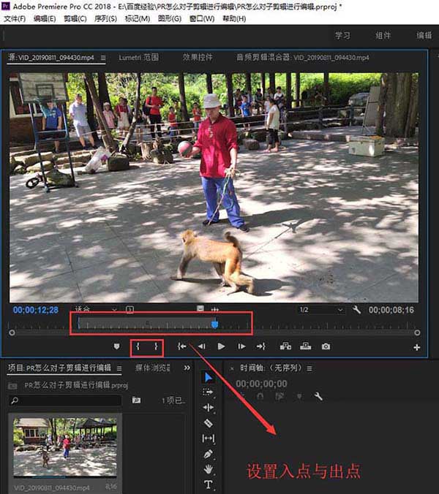
Task: Click the Mark In button
Action: pyautogui.click(x=138, y=346)
